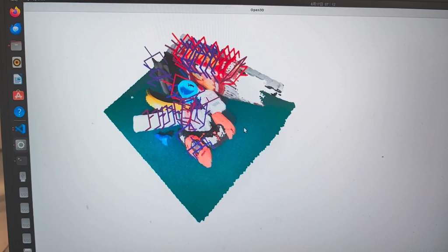Screen dimensions: 448x252
Task: Open the USB drive icon in dock
Action: pos(23,177)
